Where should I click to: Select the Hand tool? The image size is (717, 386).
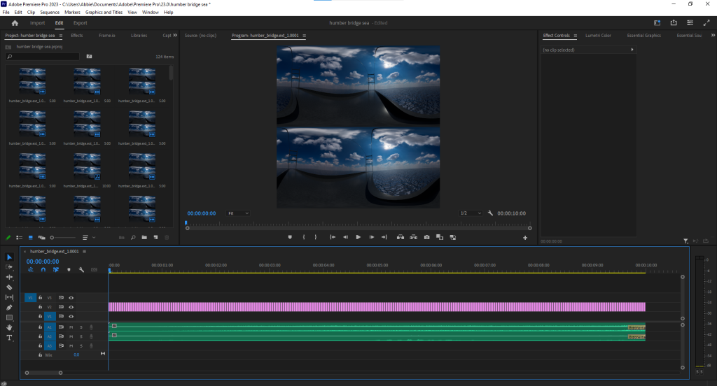coord(10,327)
